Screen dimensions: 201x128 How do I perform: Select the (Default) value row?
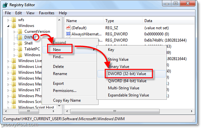click(x=129, y=28)
